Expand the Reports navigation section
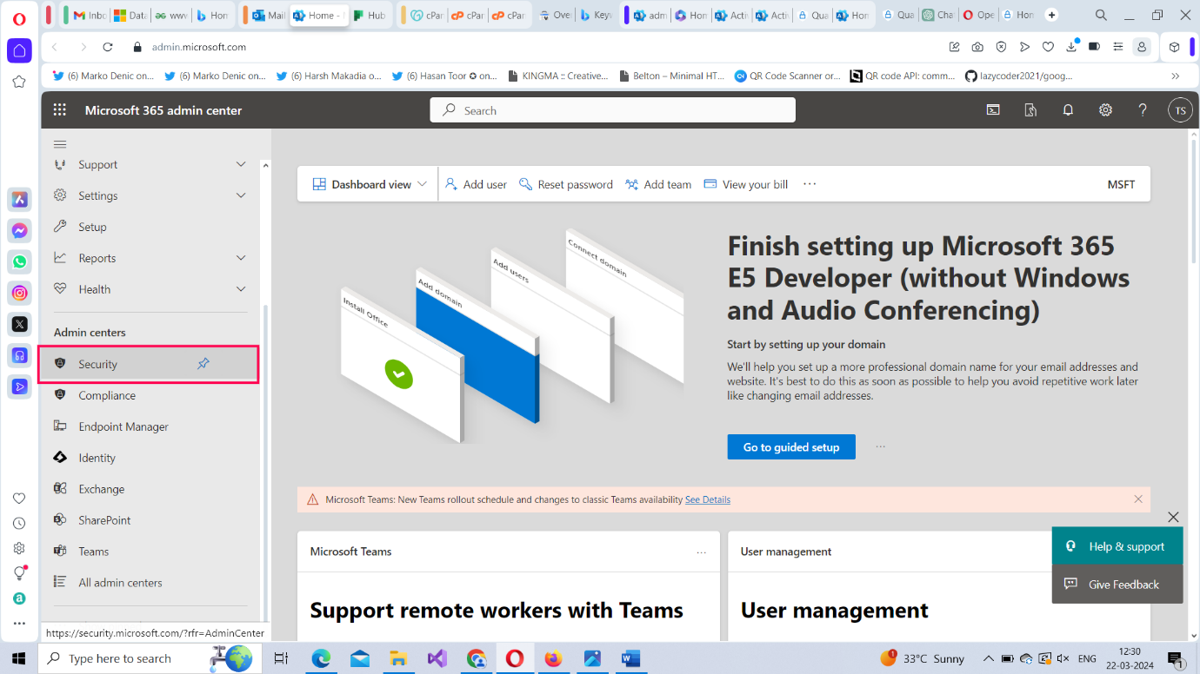The height and width of the screenshot is (674, 1200). click(241, 258)
